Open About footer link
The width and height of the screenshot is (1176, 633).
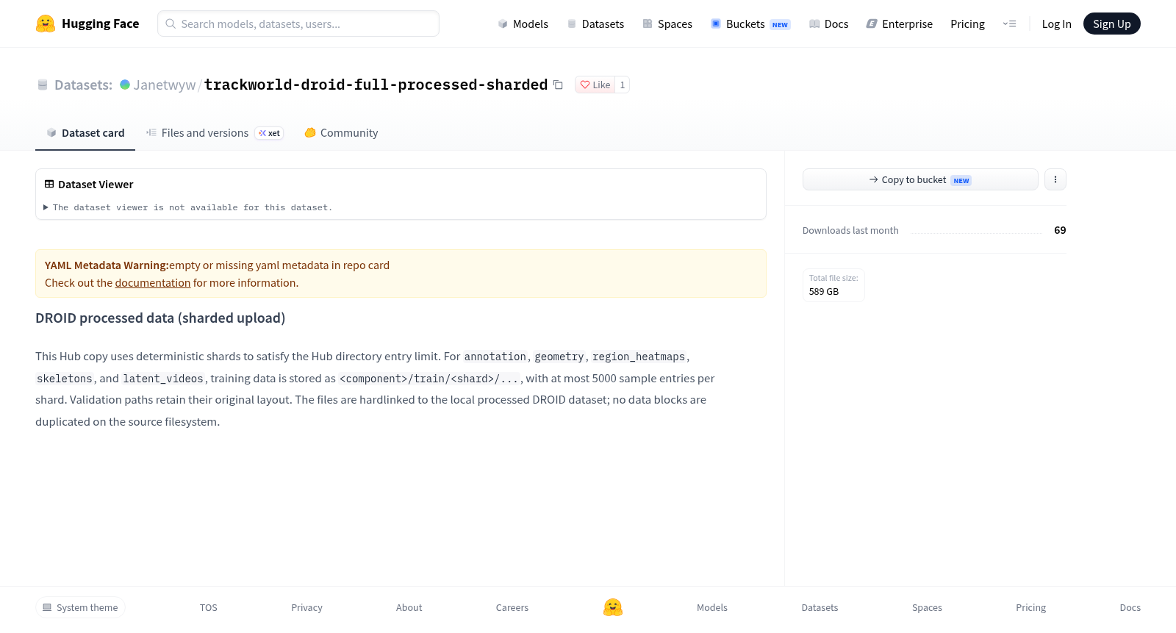(x=409, y=607)
